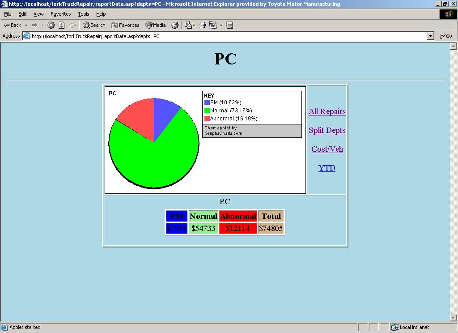Screen dimensions: 458x333
Task: Click the blue PM legend swatch
Action: click(x=207, y=102)
